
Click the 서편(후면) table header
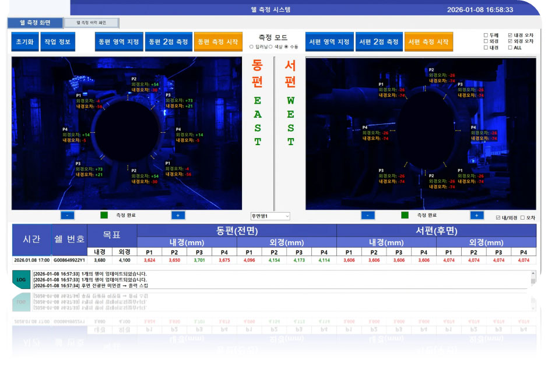point(436,231)
